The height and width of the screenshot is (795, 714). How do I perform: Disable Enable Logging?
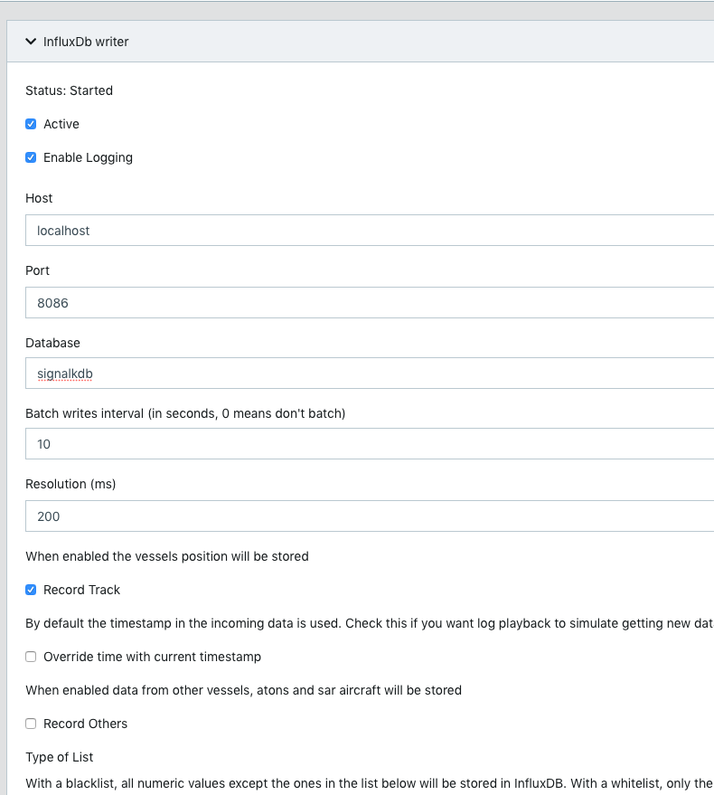pyautogui.click(x=30, y=156)
